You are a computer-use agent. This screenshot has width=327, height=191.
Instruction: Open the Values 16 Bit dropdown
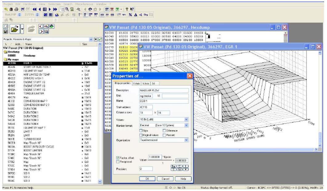click(x=186, y=119)
